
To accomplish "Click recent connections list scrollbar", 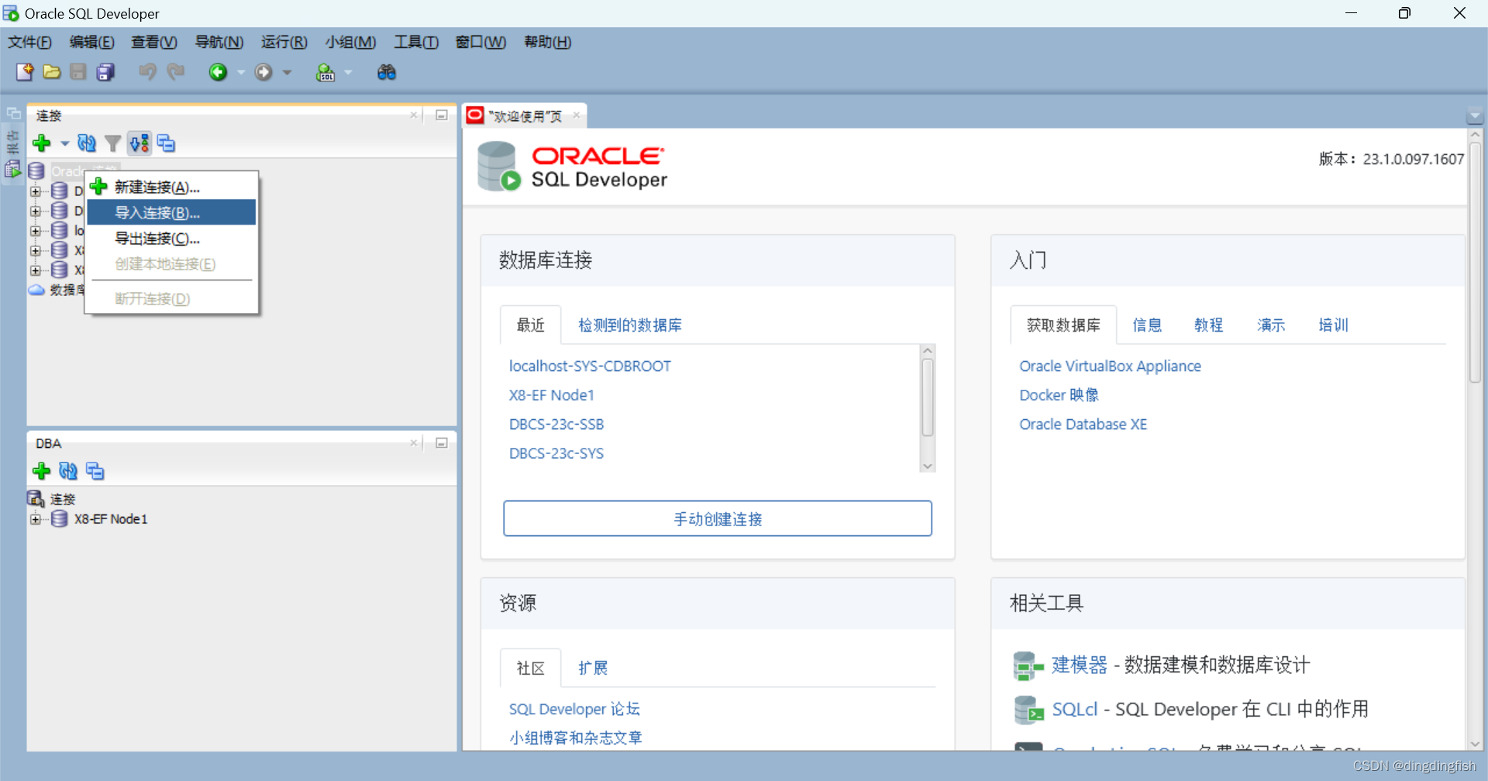I will click(x=928, y=397).
